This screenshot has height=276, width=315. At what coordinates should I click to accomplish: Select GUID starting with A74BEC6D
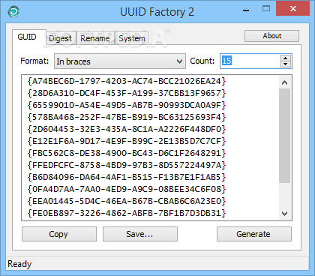[x=127, y=81]
